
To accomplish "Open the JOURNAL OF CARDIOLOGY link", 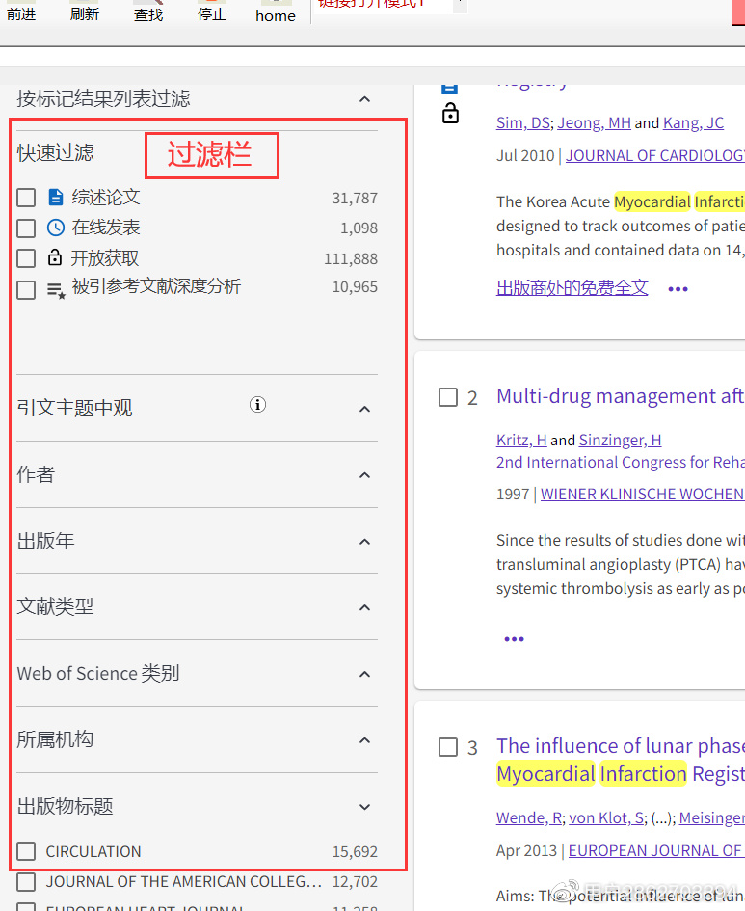I will 655,156.
